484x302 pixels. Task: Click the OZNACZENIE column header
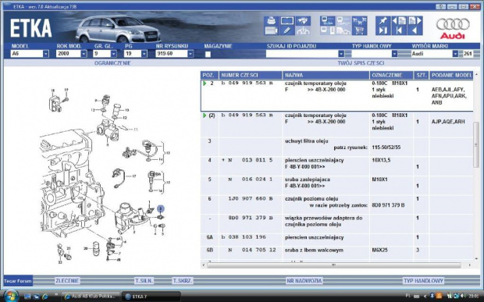point(391,75)
